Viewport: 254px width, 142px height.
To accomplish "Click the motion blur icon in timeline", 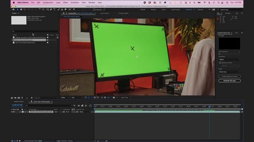I will [86, 106].
